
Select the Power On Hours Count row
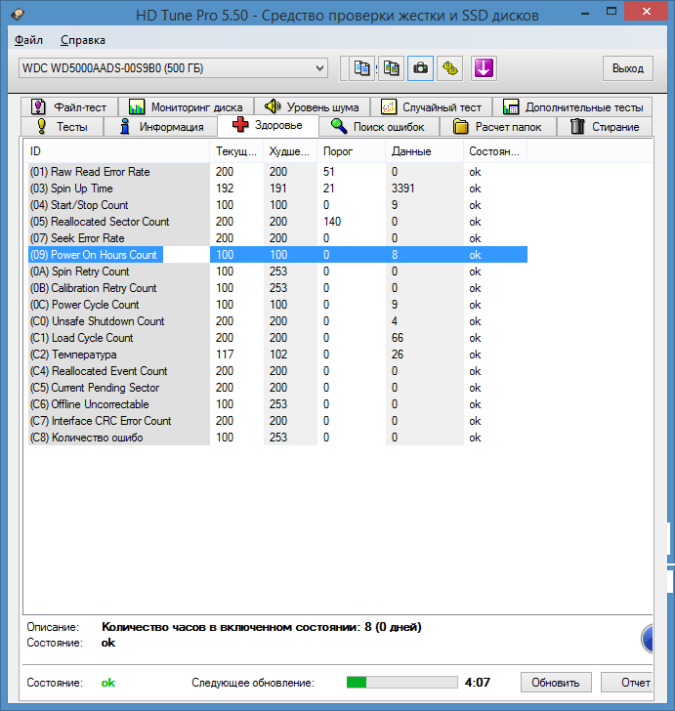pos(277,255)
